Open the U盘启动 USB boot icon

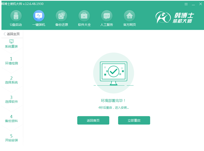click(x=16, y=16)
